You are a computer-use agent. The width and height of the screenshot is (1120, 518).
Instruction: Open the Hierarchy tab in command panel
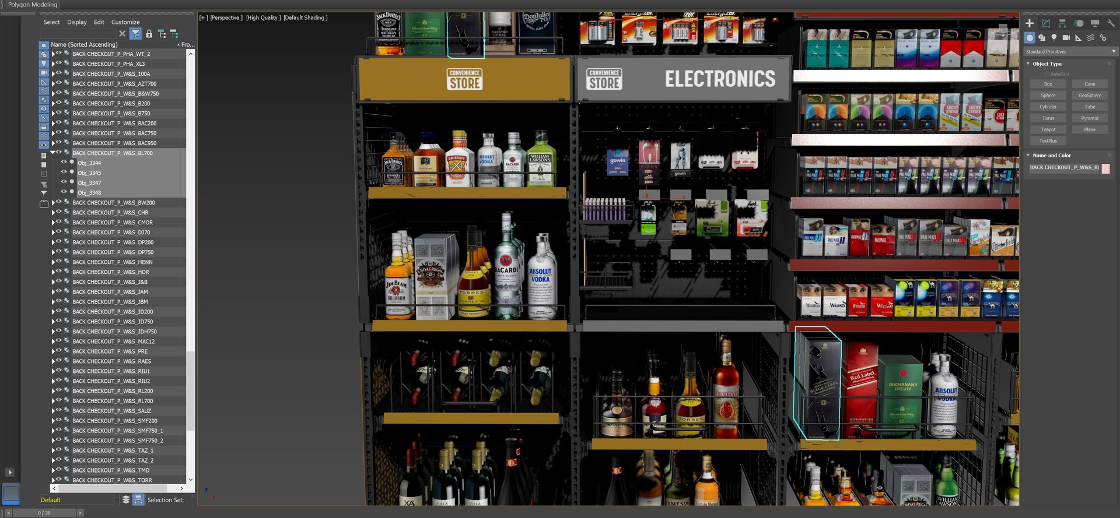point(1062,23)
